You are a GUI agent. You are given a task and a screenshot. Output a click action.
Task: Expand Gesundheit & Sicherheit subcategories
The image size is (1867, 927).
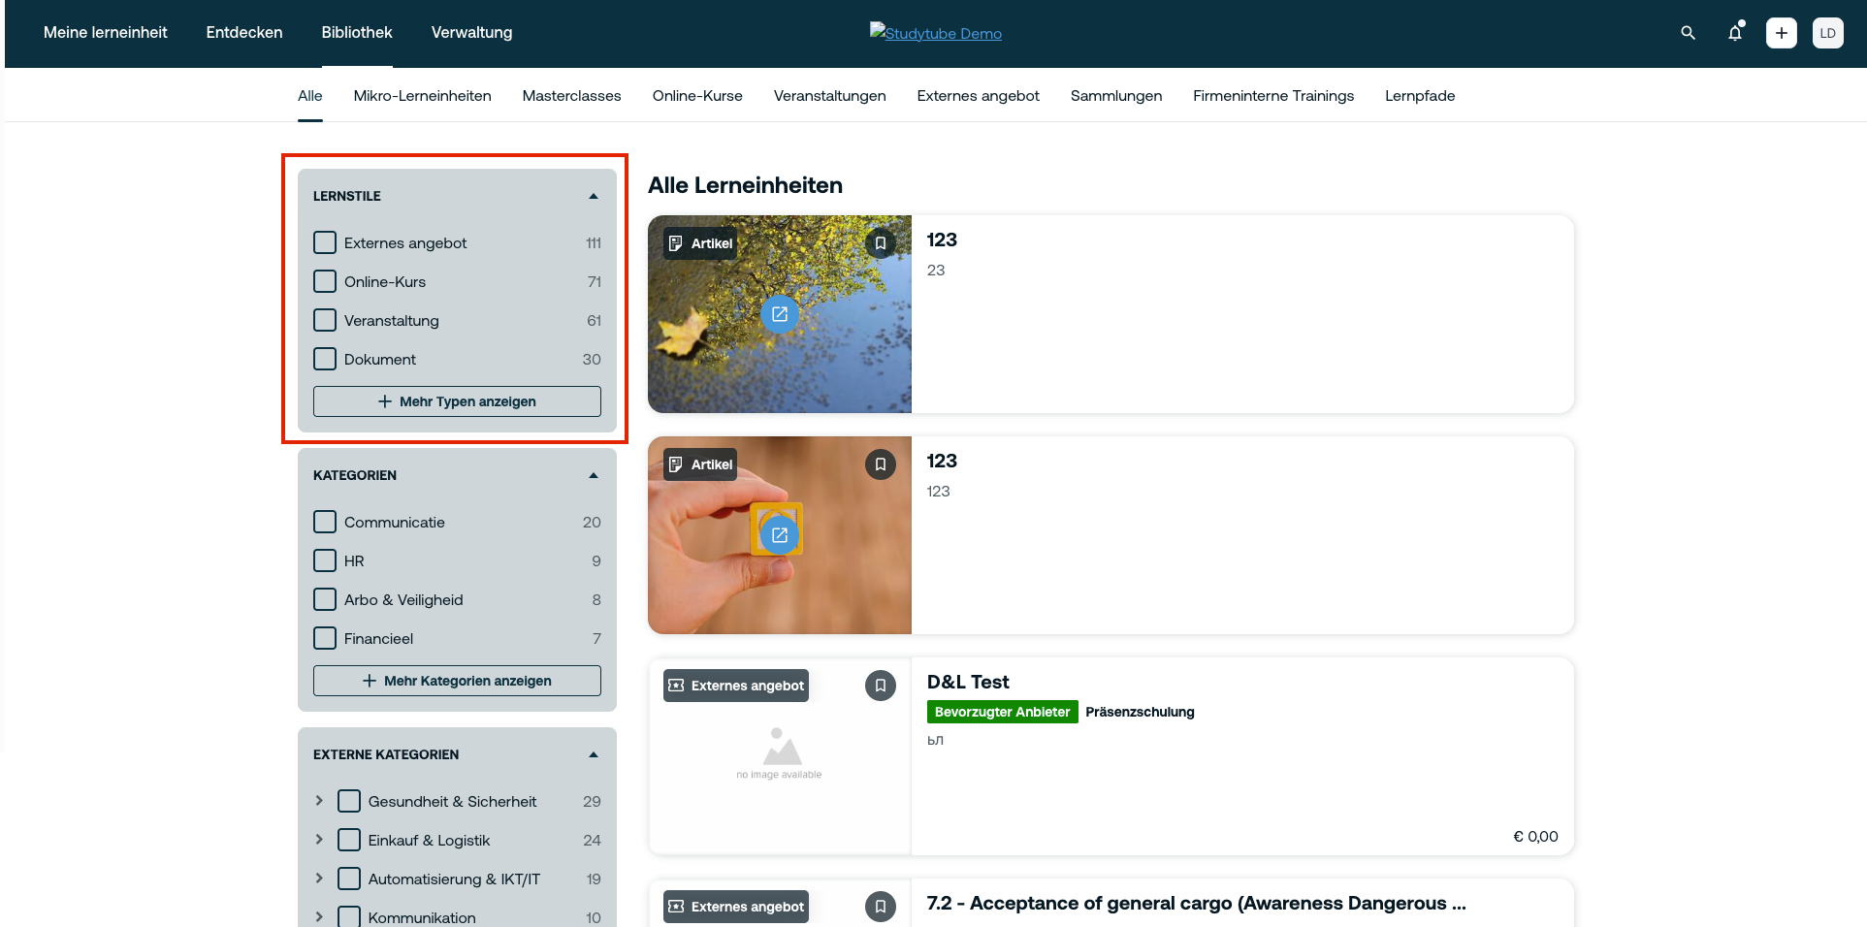tap(319, 801)
